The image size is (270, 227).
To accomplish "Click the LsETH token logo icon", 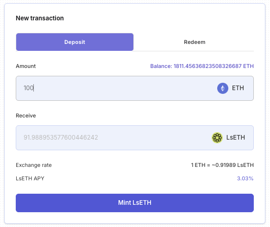I will pyautogui.click(x=217, y=138).
